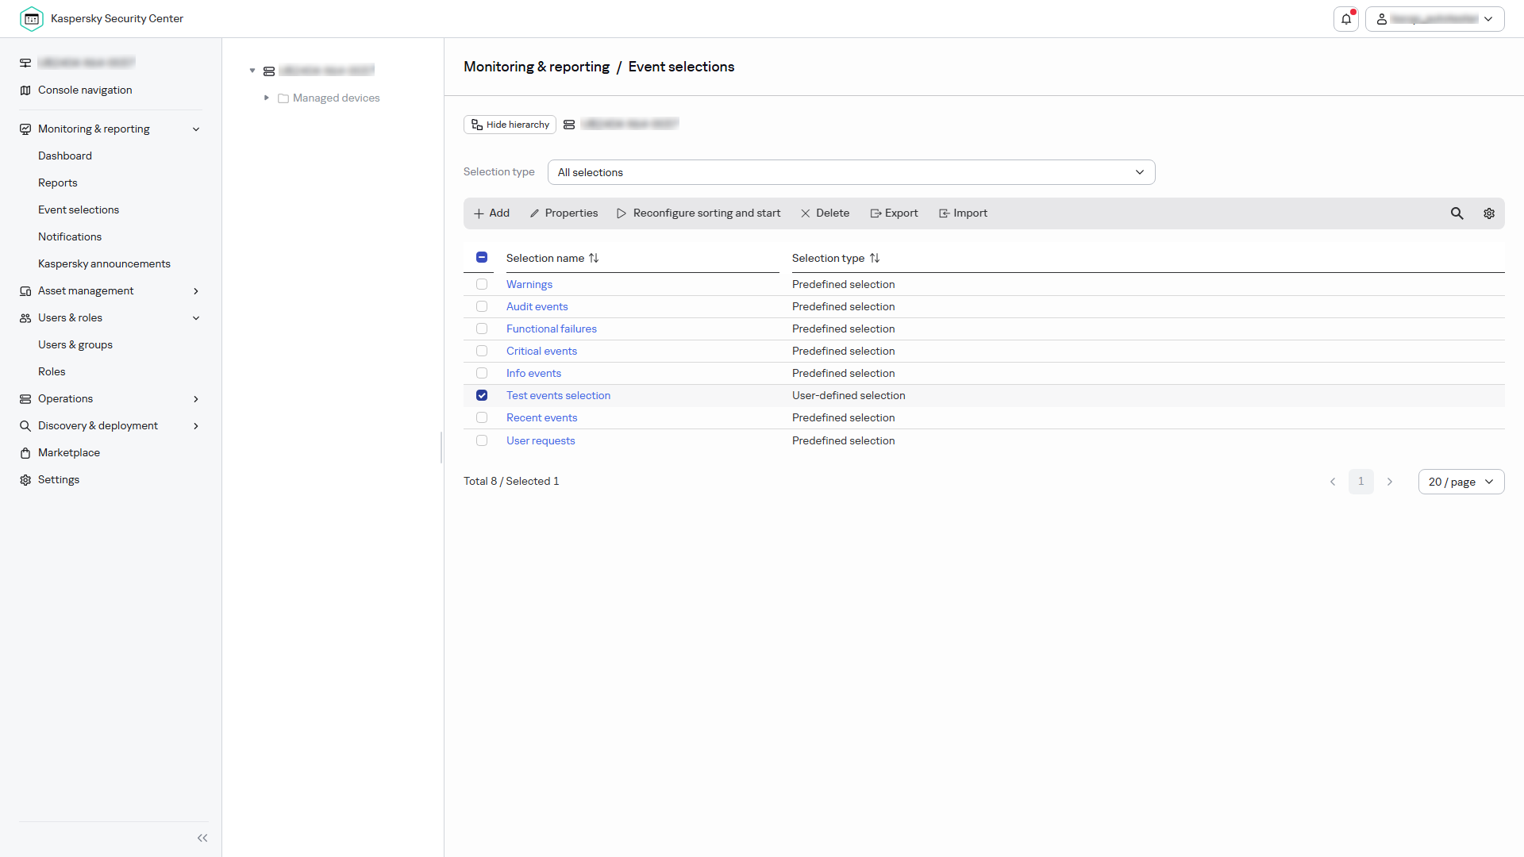Uncheck the Test events selection checkbox

coord(482,395)
